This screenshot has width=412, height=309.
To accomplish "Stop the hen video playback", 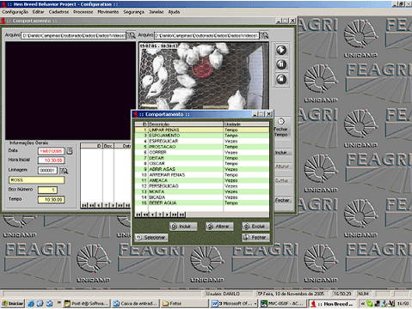I will (281, 79).
